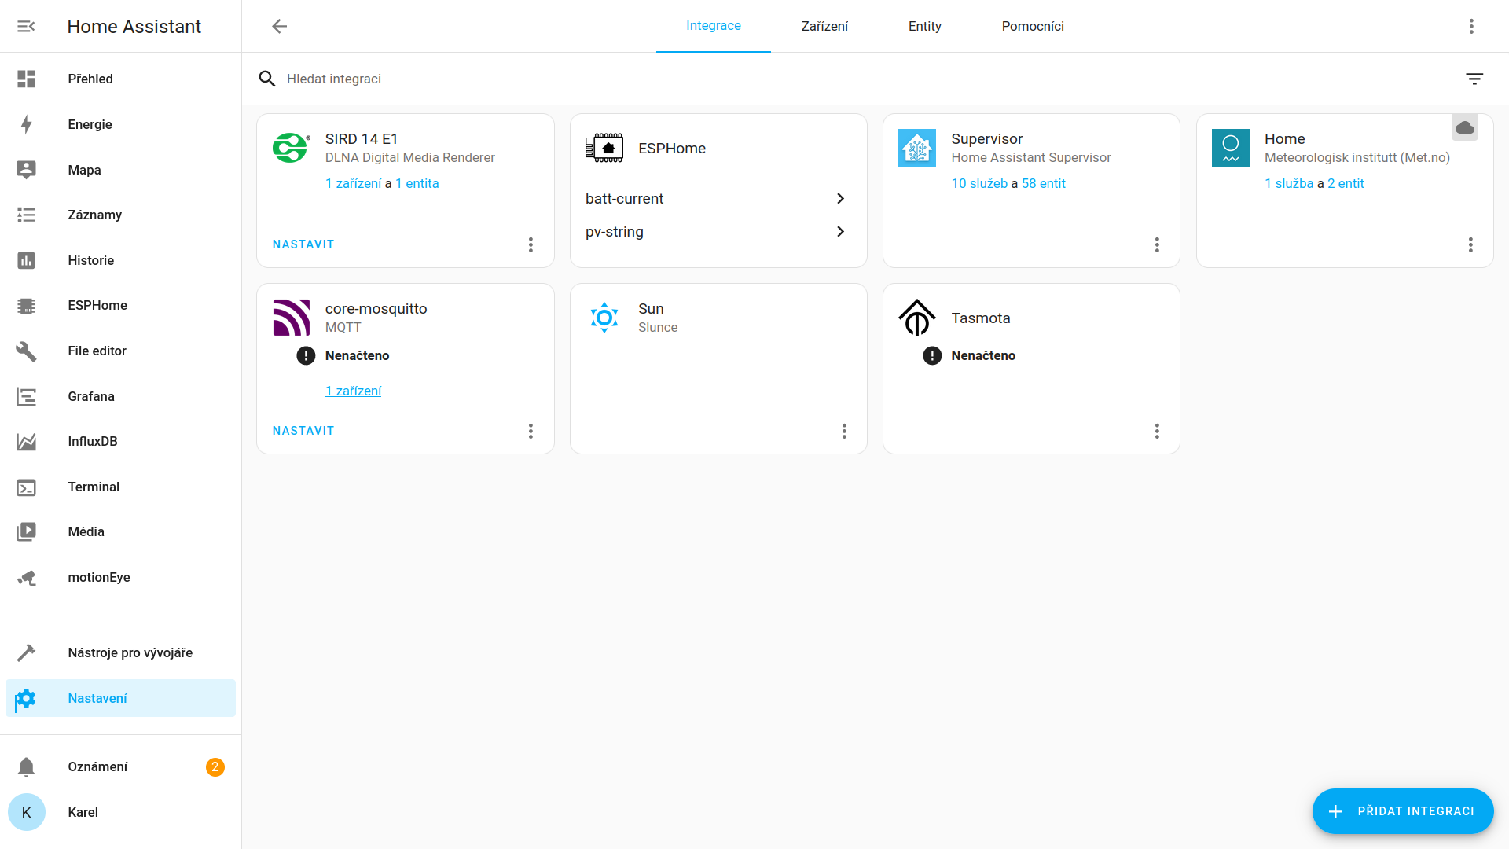Open Terminal from the sidebar

click(x=94, y=487)
